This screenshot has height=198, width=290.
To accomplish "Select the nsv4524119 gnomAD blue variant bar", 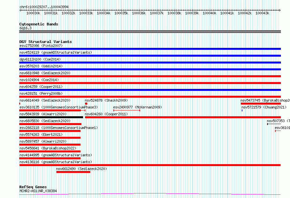I will click(150, 56).
